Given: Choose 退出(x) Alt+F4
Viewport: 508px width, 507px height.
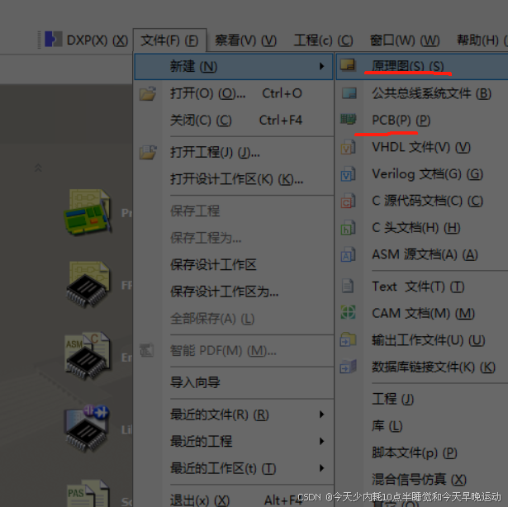Looking at the screenshot, I should [234, 500].
